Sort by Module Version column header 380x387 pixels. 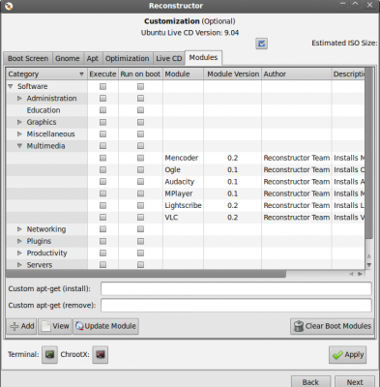click(233, 74)
